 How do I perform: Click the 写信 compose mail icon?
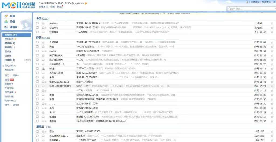[6, 16]
